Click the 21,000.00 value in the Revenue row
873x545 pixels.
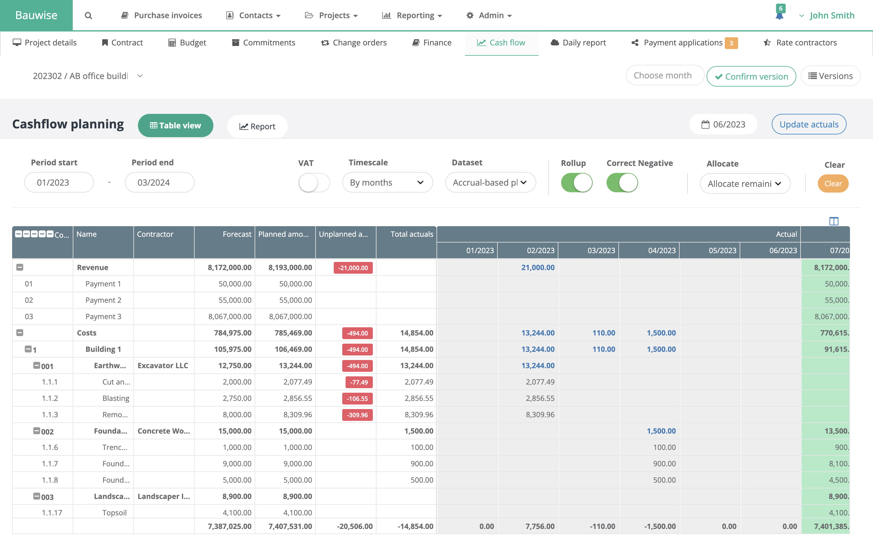coord(537,267)
